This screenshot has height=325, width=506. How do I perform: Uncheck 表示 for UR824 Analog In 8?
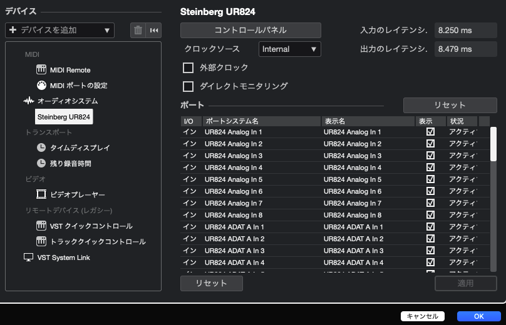(x=430, y=215)
